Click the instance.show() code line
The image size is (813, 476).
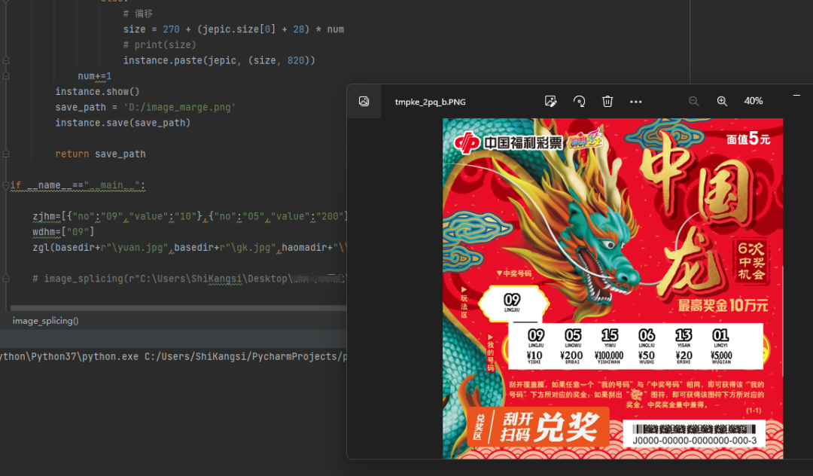click(97, 92)
